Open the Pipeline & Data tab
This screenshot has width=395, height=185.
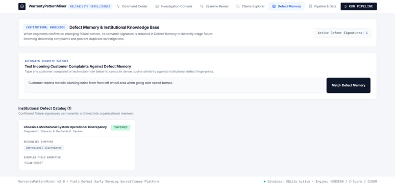(322, 6)
